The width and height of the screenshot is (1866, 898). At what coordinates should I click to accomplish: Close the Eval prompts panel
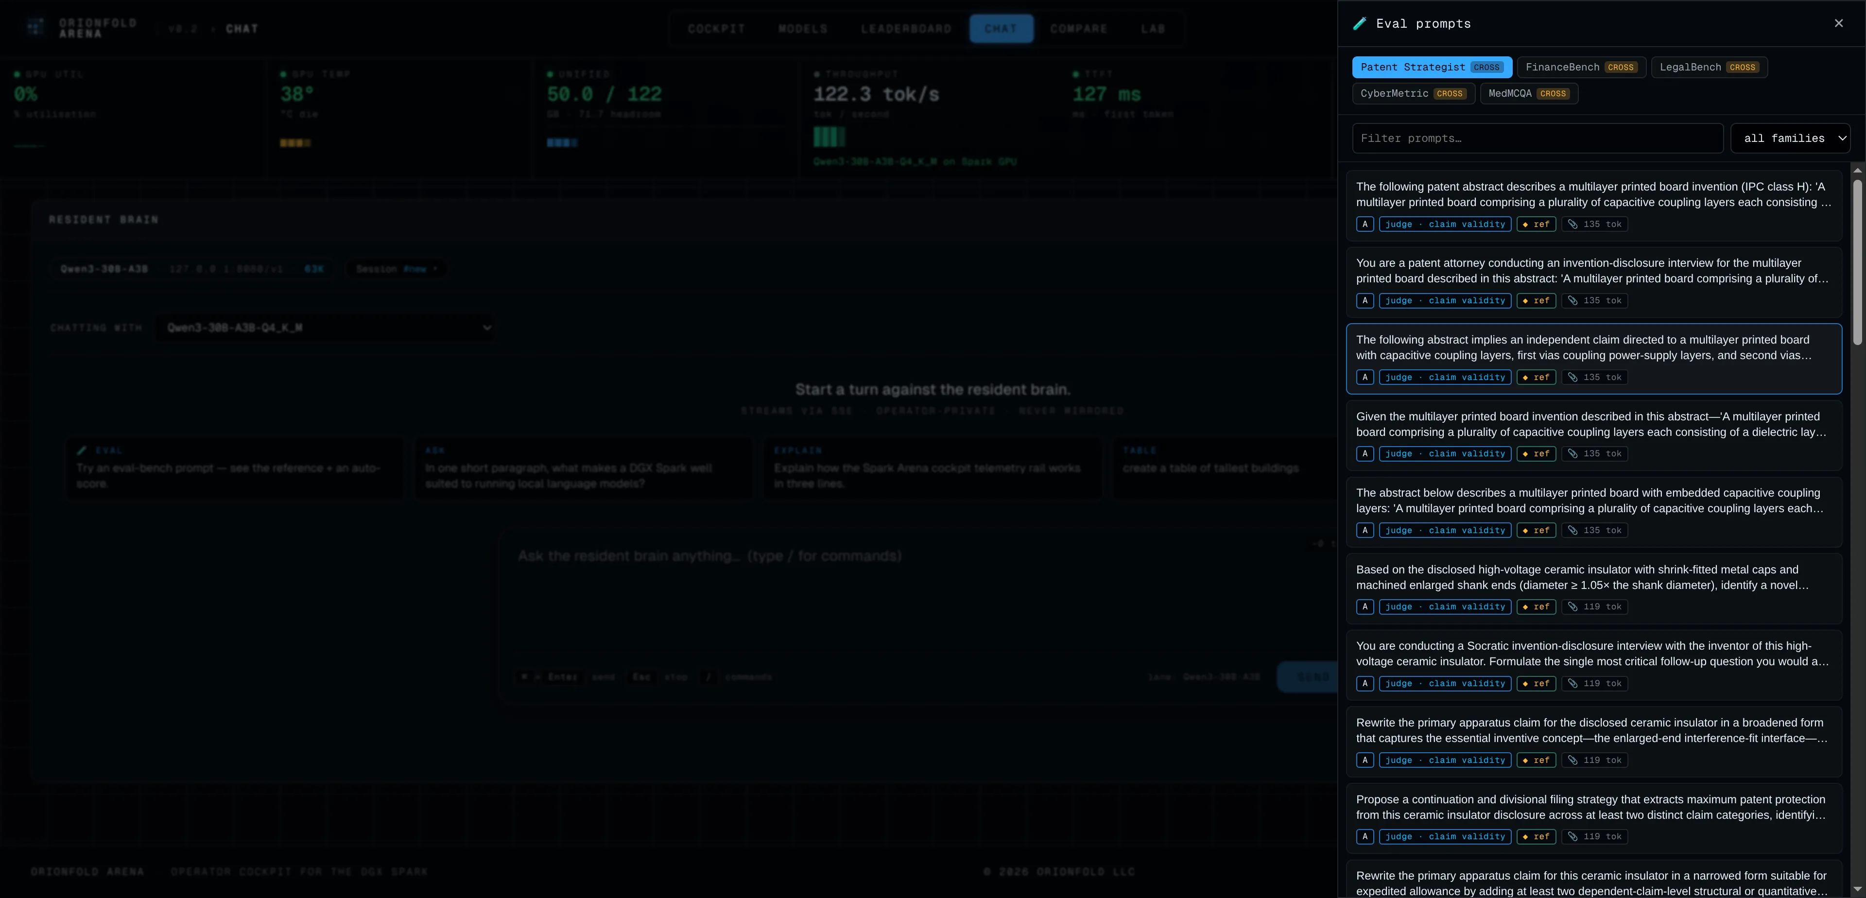coord(1838,23)
